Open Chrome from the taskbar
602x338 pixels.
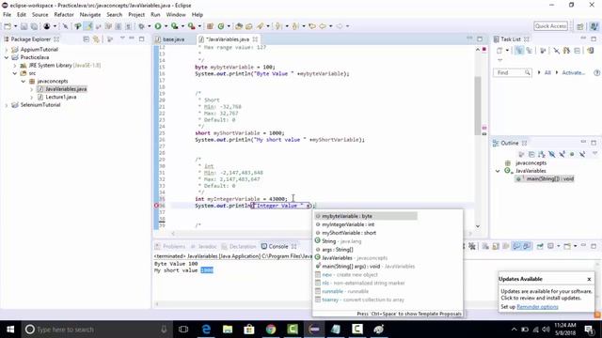pos(271,330)
